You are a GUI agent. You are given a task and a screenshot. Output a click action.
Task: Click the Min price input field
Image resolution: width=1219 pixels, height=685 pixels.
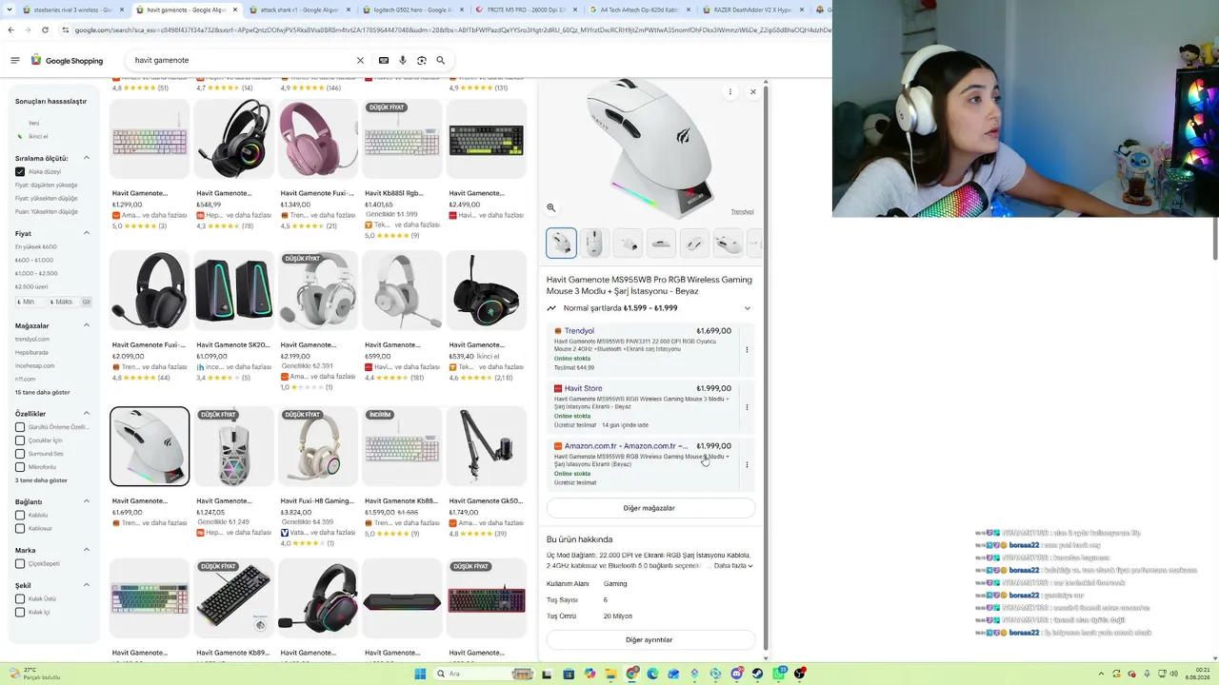(x=30, y=302)
